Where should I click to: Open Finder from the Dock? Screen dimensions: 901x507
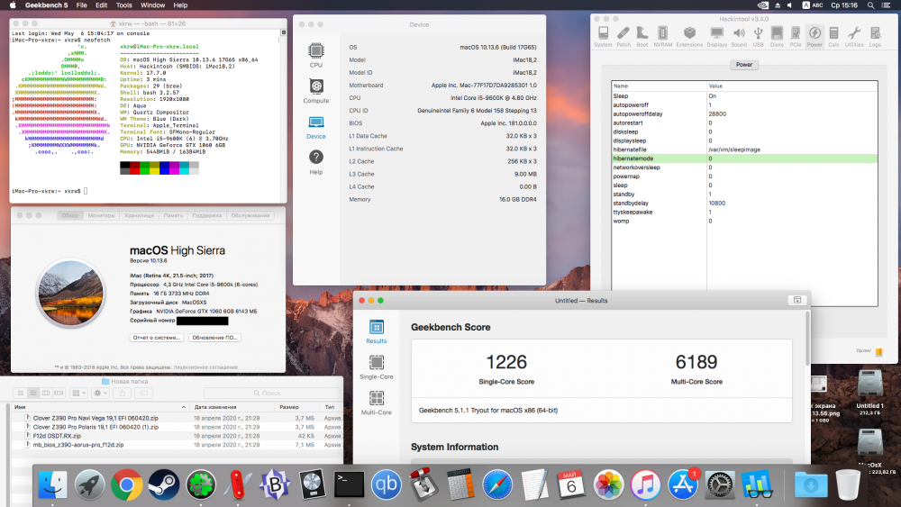[x=53, y=485]
